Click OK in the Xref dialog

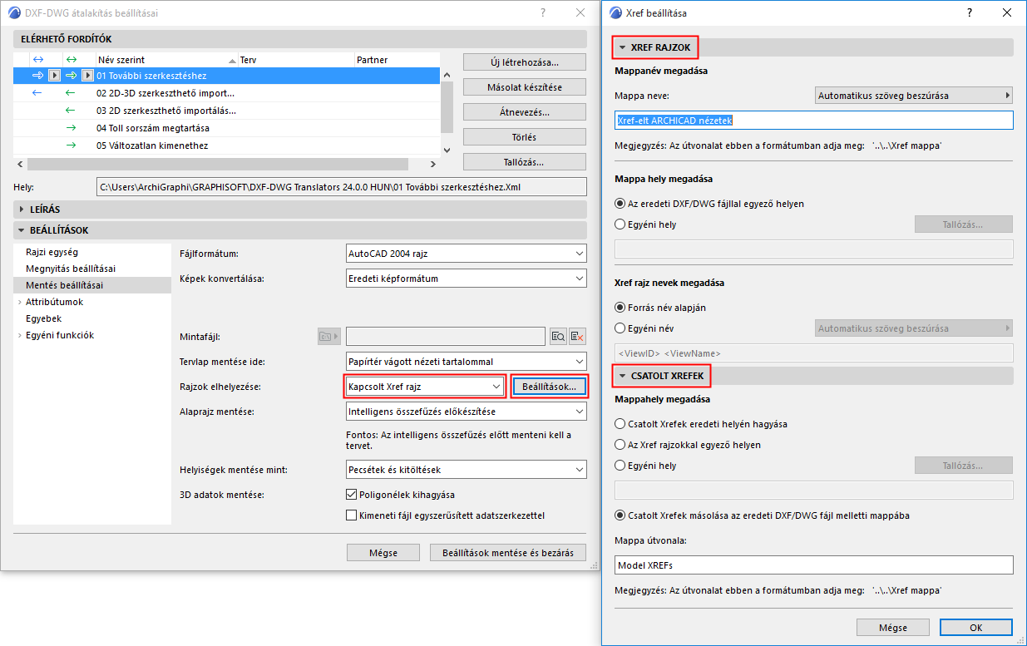click(976, 628)
